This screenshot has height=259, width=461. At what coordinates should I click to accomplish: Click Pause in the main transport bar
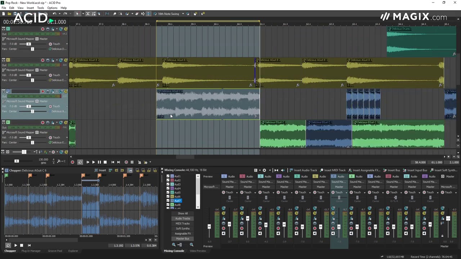(99, 162)
